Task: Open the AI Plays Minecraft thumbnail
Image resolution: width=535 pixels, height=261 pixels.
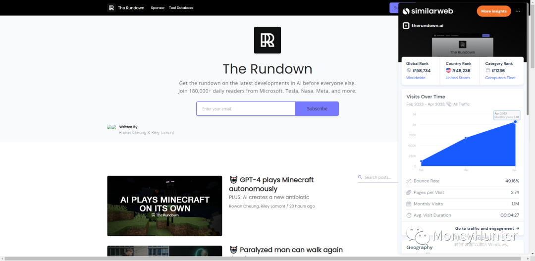Action: 164,206
